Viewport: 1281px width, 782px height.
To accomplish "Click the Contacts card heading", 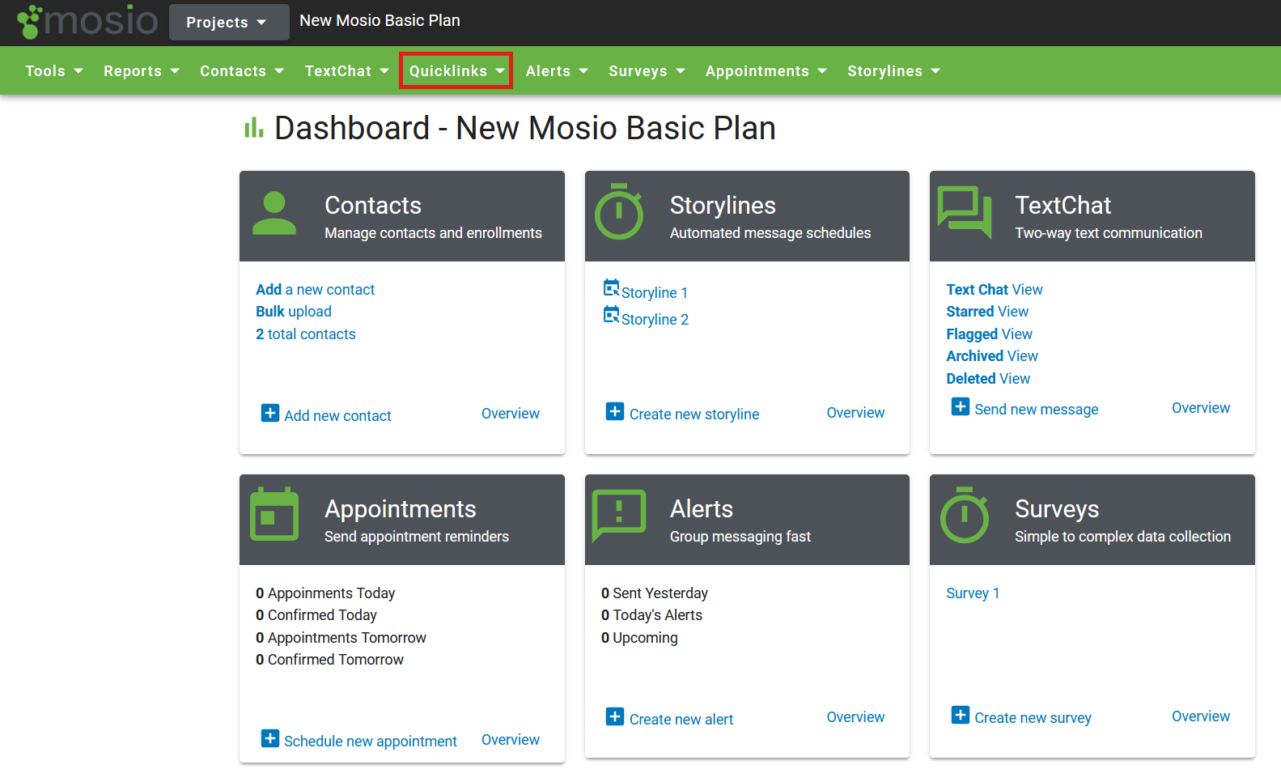I will [373, 206].
